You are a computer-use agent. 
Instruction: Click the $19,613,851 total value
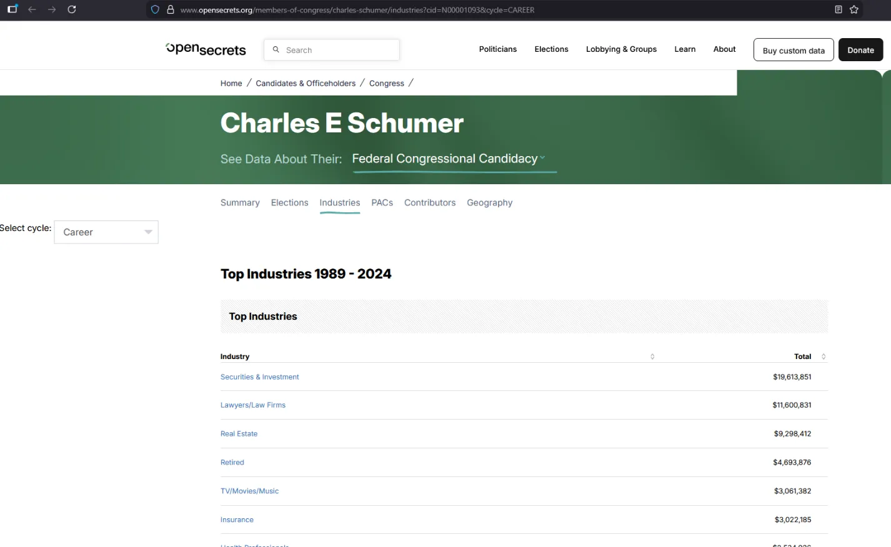(x=792, y=377)
